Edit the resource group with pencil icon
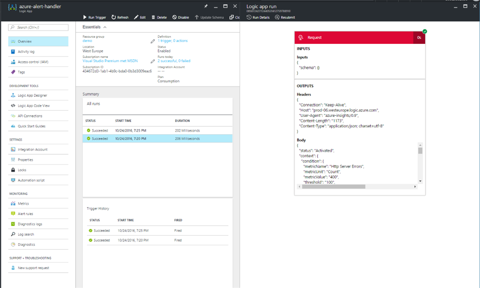 point(152,41)
